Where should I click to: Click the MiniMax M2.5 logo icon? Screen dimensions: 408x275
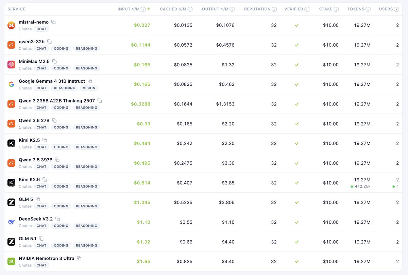click(11, 65)
